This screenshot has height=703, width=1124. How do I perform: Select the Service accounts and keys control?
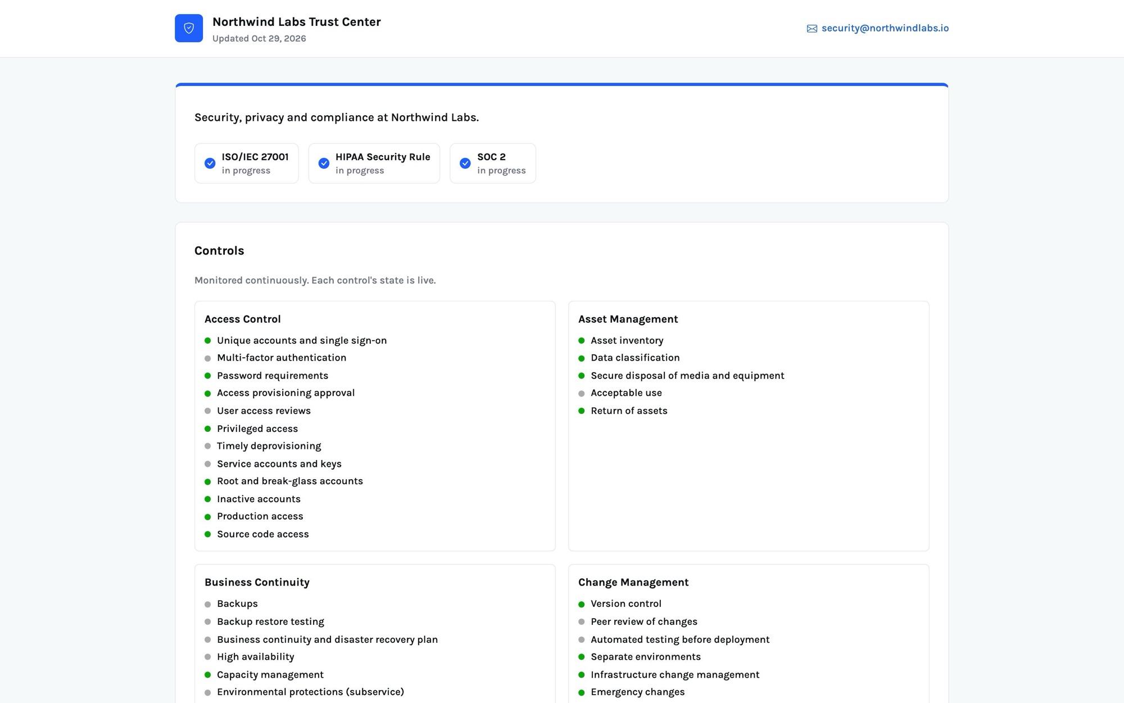(x=279, y=463)
